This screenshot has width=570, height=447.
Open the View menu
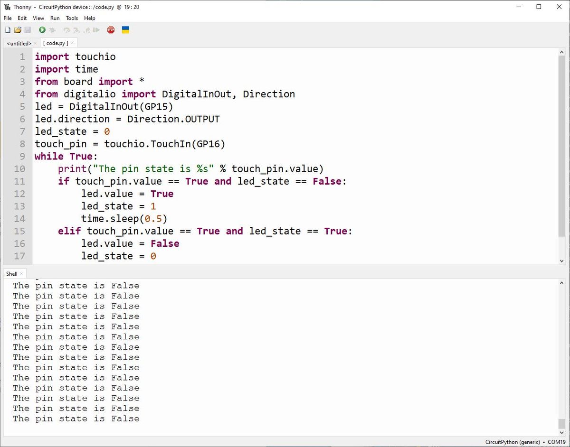[38, 18]
